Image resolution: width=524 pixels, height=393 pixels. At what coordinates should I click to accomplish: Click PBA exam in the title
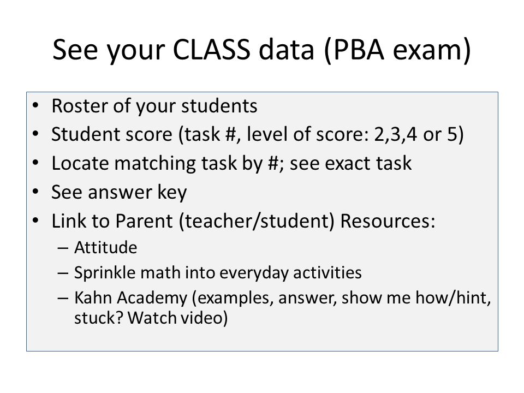(397, 50)
